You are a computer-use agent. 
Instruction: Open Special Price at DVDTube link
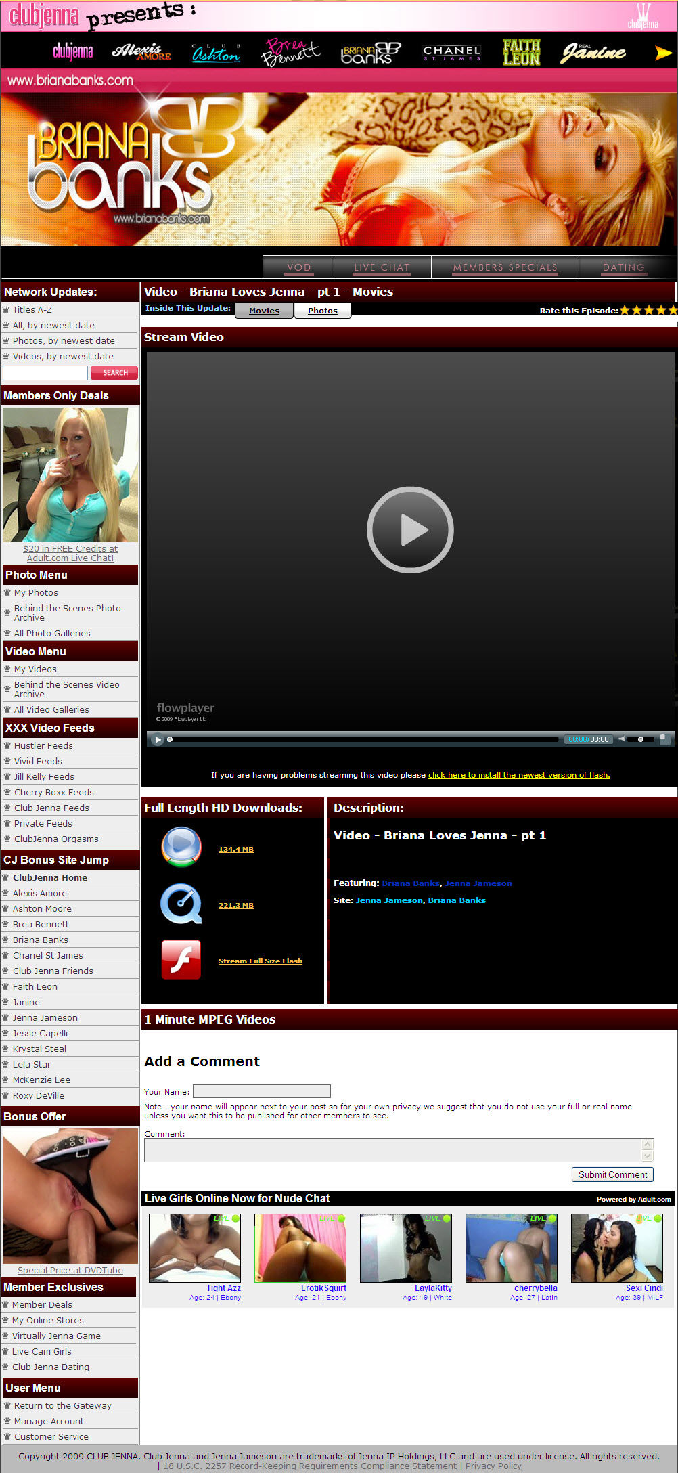click(x=70, y=1270)
